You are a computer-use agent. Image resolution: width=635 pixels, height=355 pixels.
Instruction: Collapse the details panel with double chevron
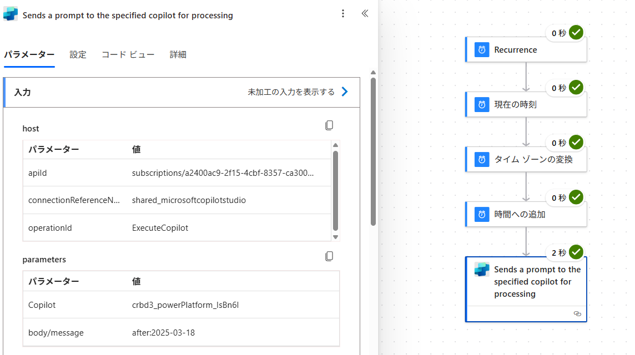click(365, 14)
